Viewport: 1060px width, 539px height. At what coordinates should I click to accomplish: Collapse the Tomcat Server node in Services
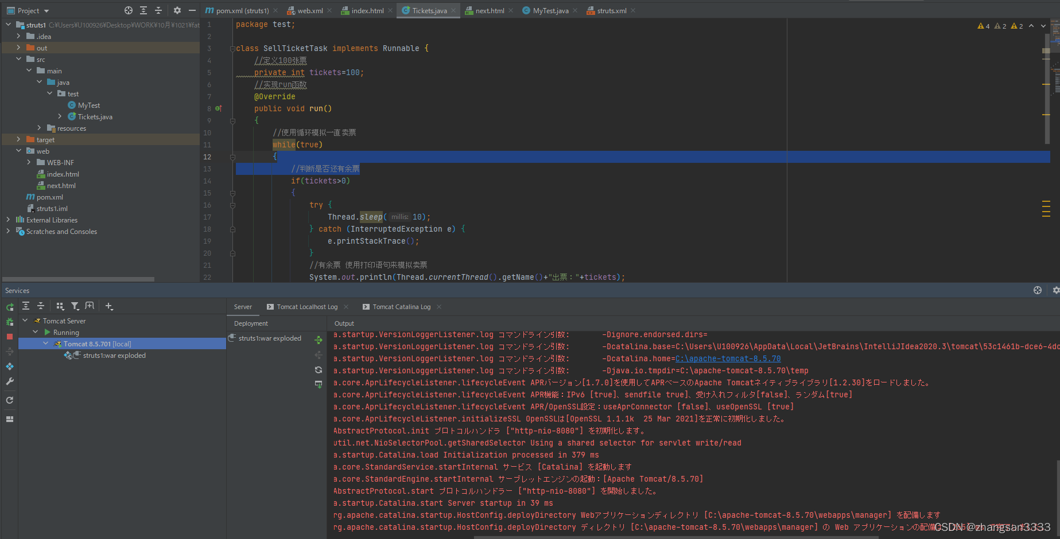point(25,321)
